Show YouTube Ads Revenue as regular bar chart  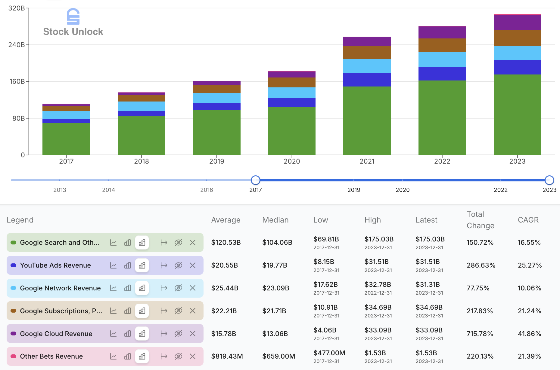(127, 265)
